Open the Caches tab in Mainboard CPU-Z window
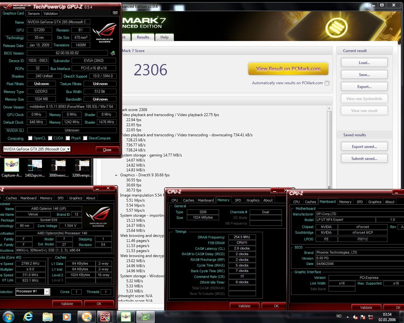The image size is (404, 323). click(x=311, y=202)
